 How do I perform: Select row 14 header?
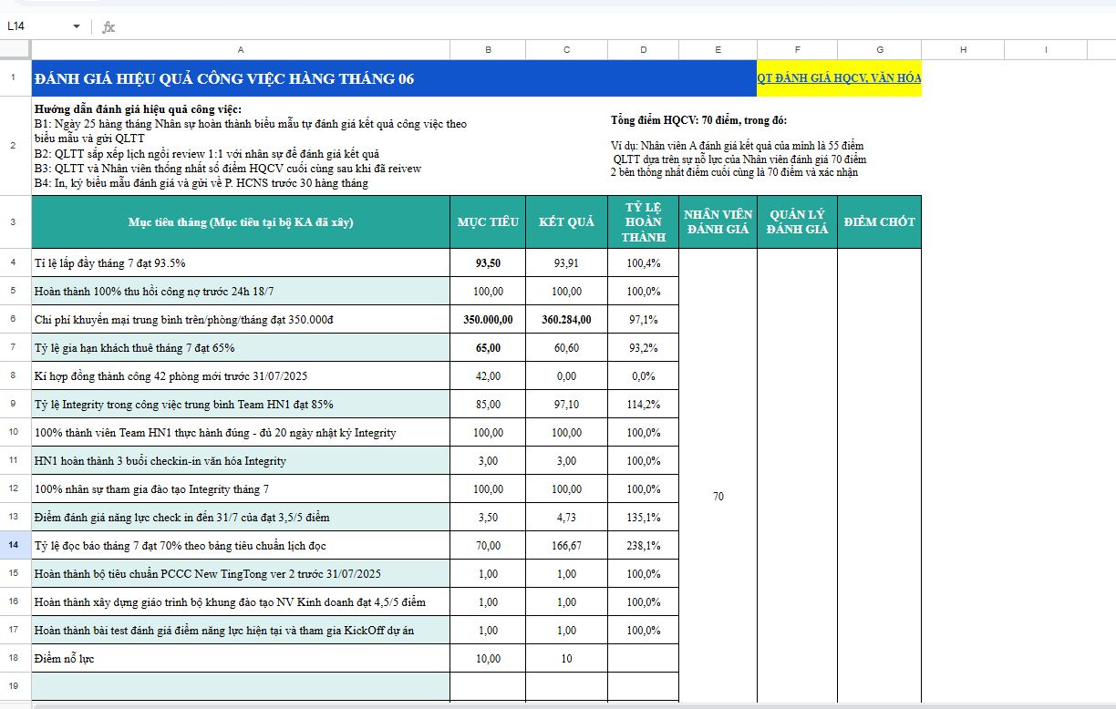coord(15,545)
